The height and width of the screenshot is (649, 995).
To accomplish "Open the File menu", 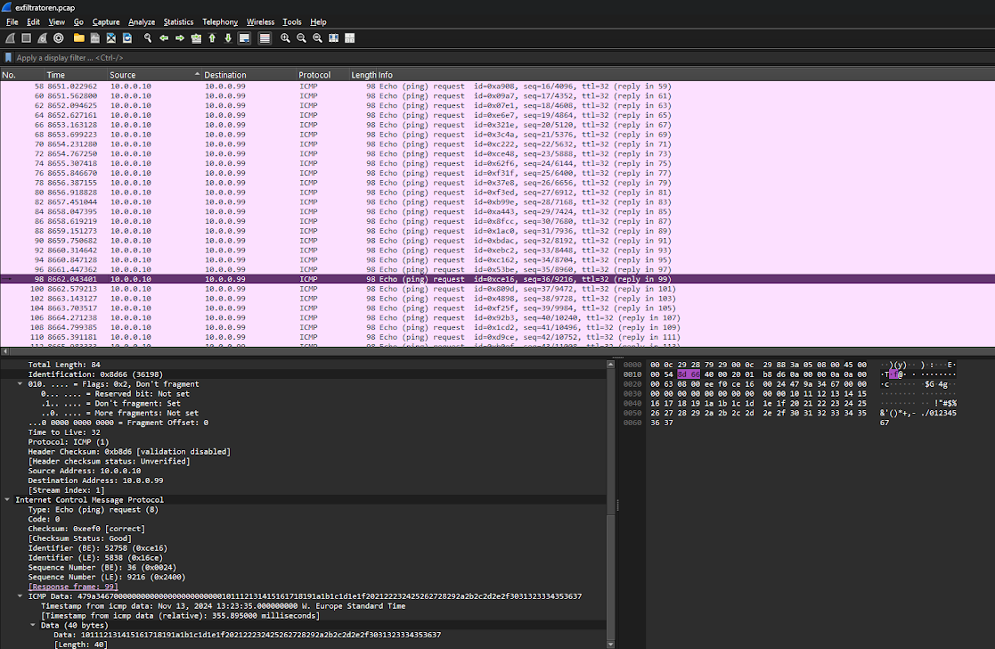I will click(12, 21).
